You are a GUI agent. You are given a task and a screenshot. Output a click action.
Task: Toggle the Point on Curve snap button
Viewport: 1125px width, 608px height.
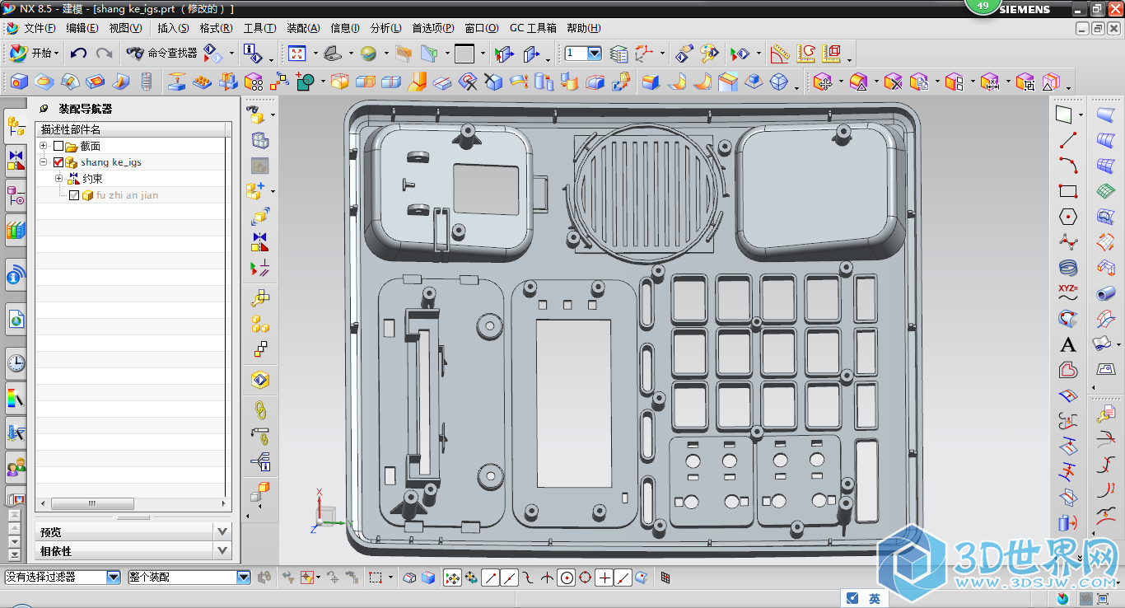point(623,578)
